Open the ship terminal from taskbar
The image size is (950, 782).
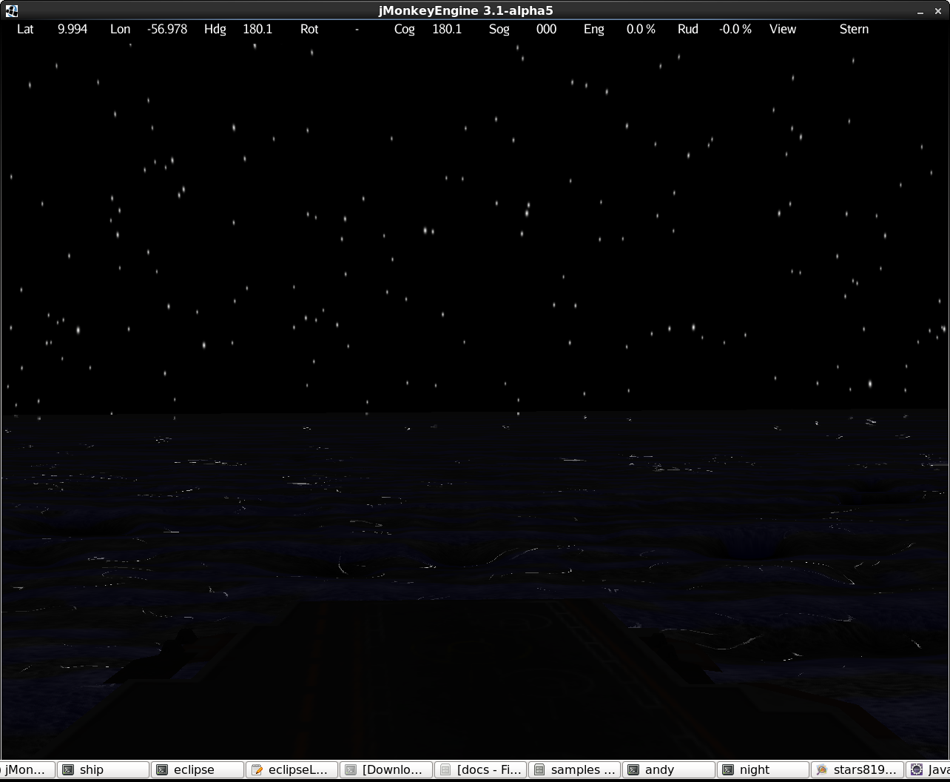click(x=103, y=769)
